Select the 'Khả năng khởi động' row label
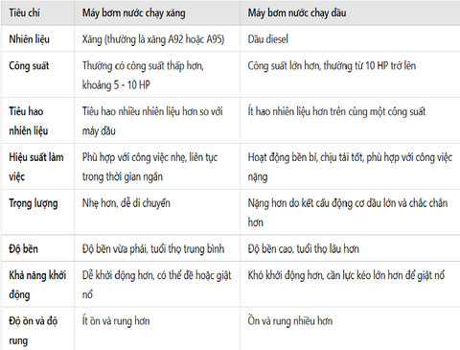The height and width of the screenshot is (350, 460). 37,285
